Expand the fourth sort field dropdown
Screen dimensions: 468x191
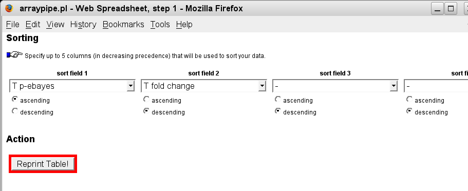pos(436,86)
